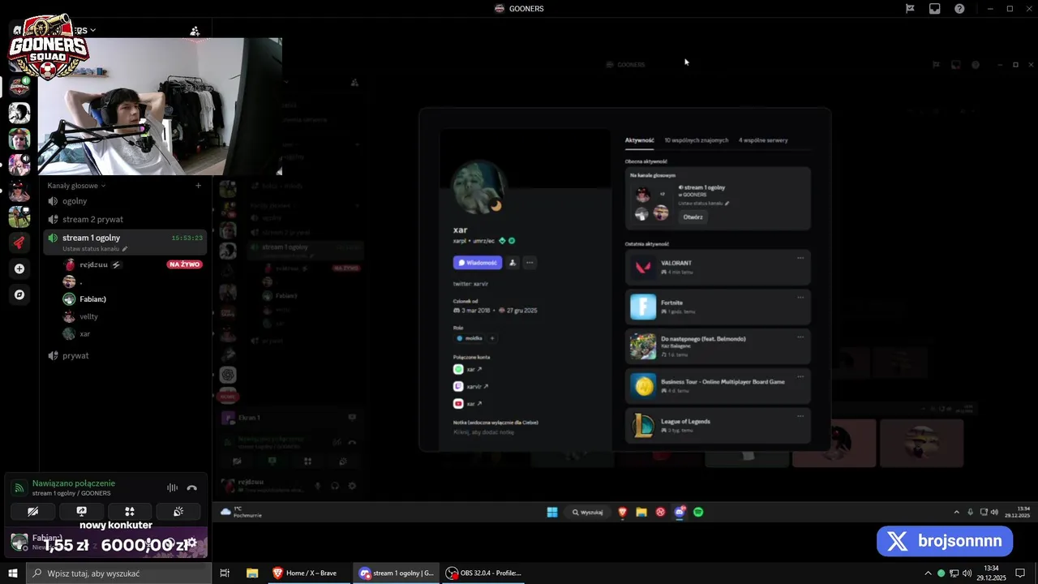This screenshot has height=584, width=1038.
Task: Open the brojsonnnn X handle overlay
Action: (x=945, y=541)
